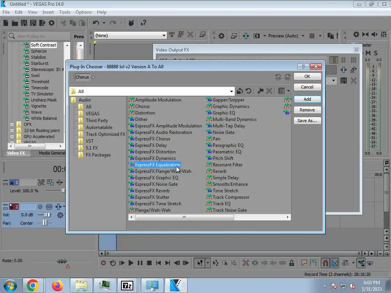Click Cancel in Plug-In Chooser

pos(307,87)
